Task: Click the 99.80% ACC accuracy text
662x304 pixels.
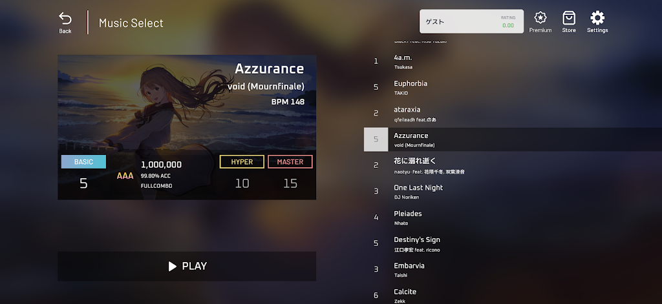Action: pyautogui.click(x=156, y=176)
